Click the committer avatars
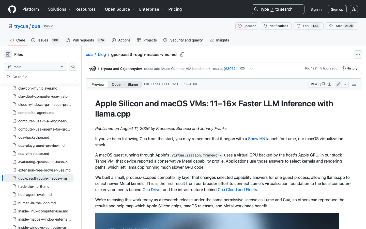This screenshot has height=229, width=366. 93,68
